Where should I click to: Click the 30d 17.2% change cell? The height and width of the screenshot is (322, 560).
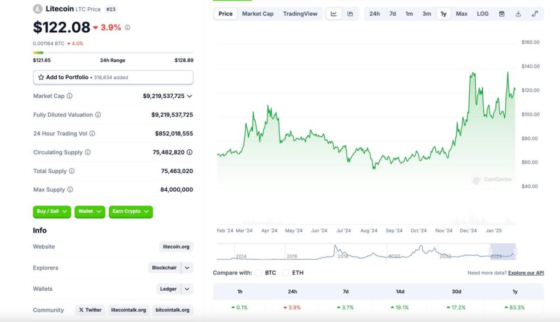point(457,307)
